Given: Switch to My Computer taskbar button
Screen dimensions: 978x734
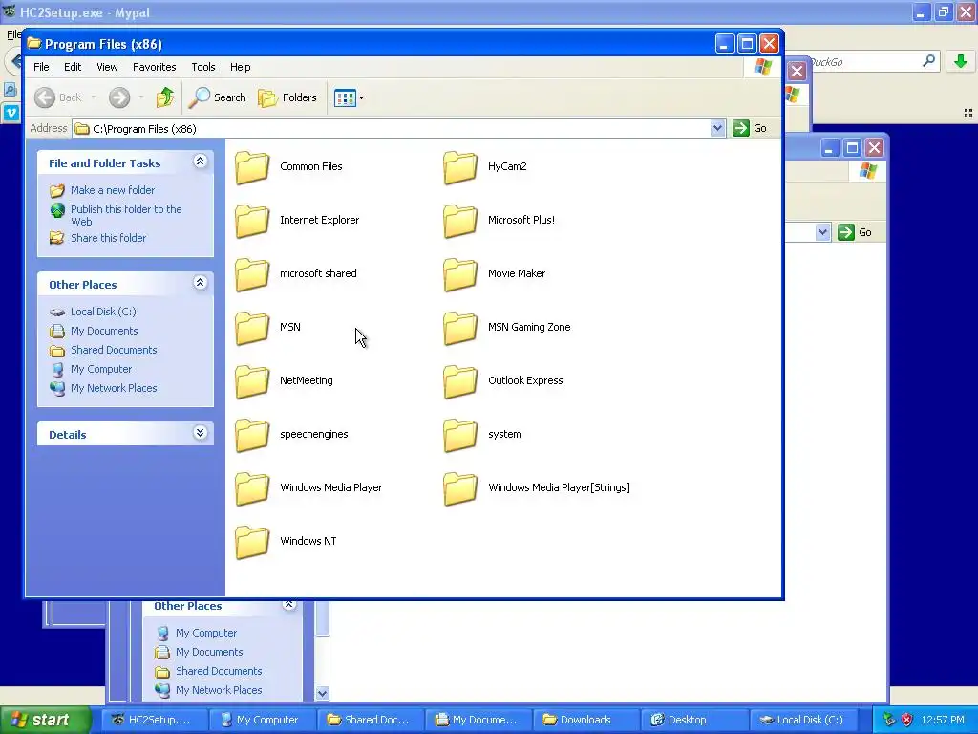Looking at the screenshot, I should point(262,720).
